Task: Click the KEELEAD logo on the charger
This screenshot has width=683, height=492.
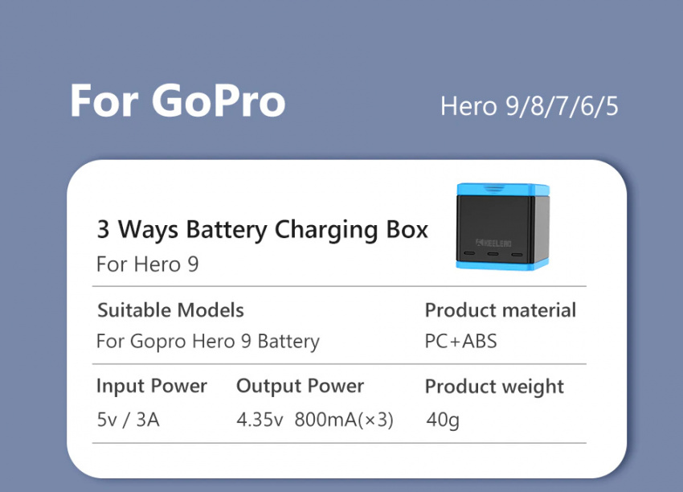Action: click(493, 243)
